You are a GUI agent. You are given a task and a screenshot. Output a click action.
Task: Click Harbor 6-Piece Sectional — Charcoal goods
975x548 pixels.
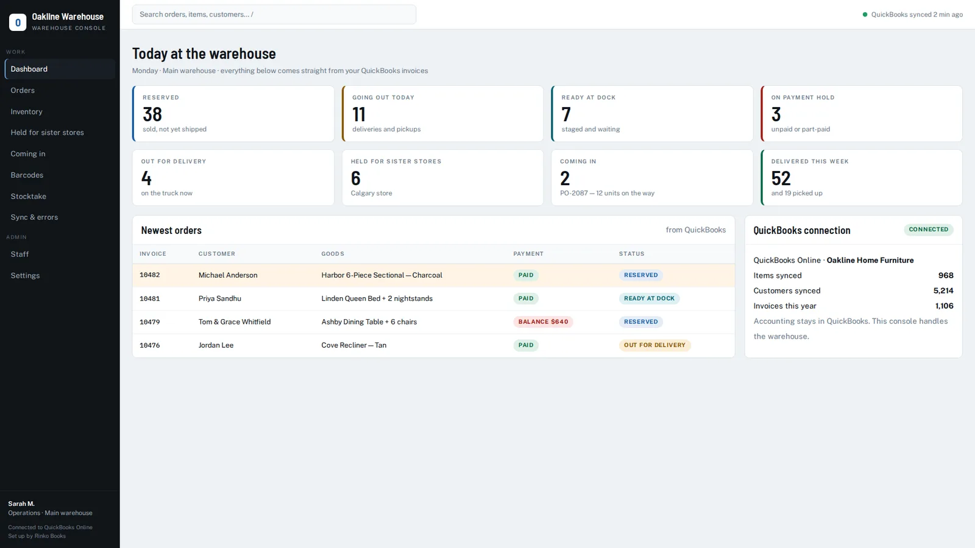tap(382, 275)
